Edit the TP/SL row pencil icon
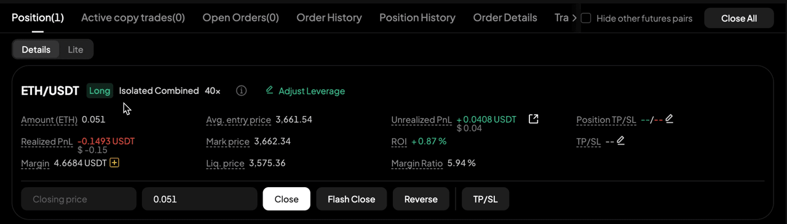The image size is (787, 224). click(x=621, y=141)
